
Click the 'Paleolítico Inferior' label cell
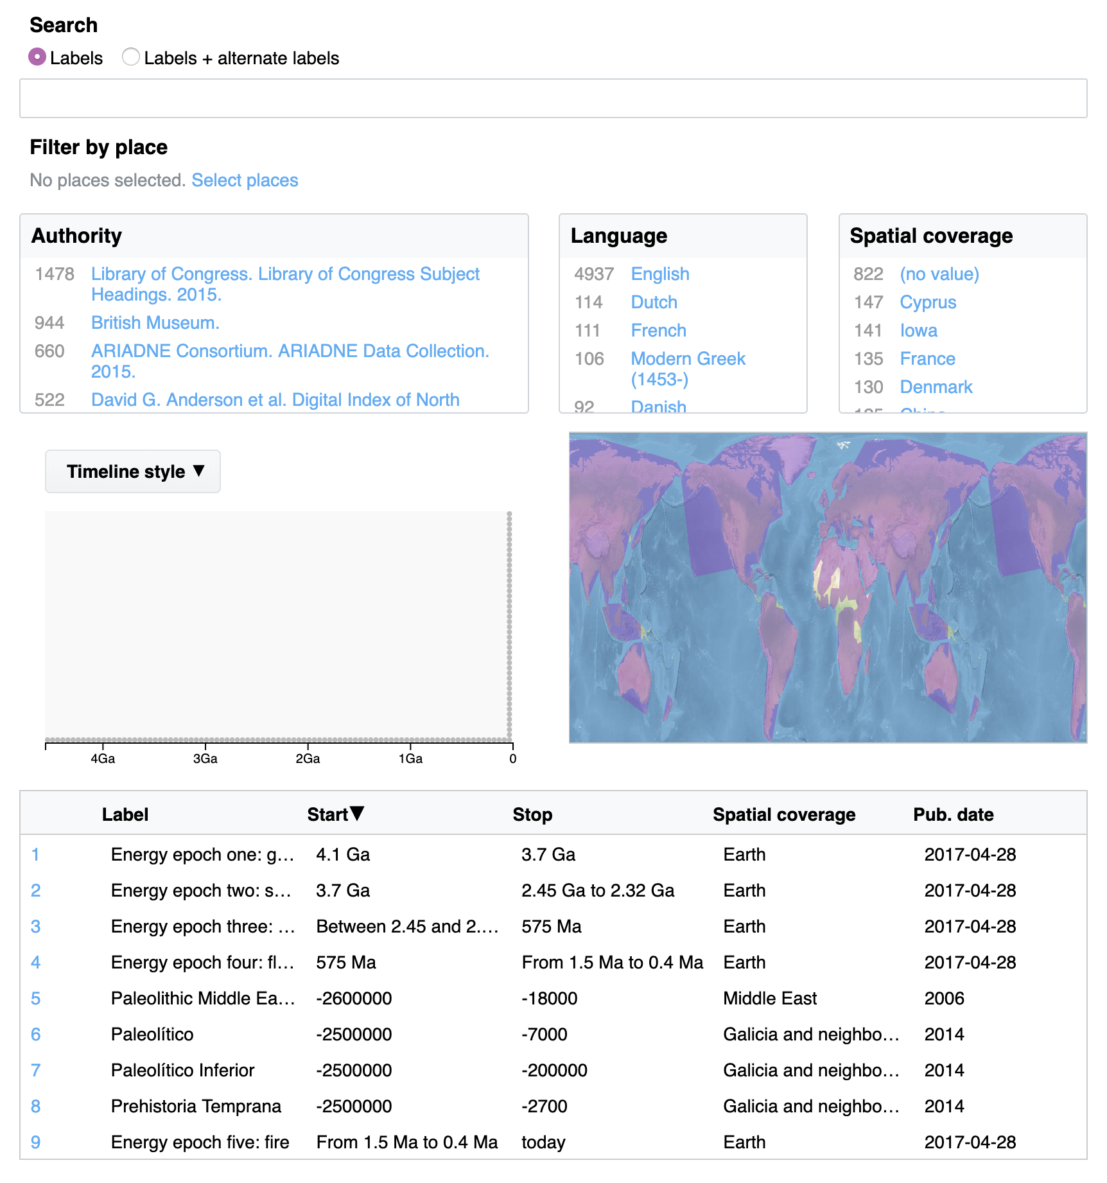coord(183,1071)
